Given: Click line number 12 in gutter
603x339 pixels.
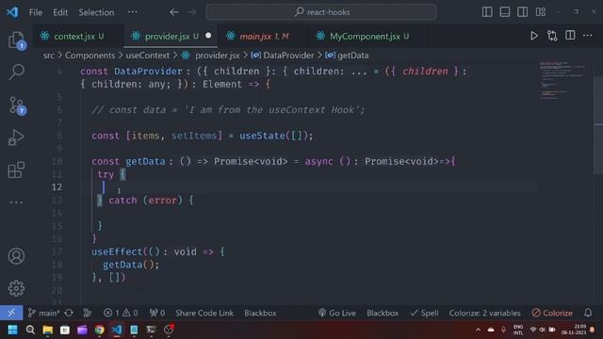Looking at the screenshot, I should coord(57,187).
